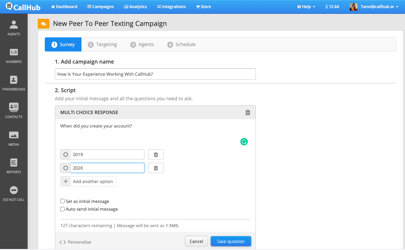The height and width of the screenshot is (250, 405).
Task: Click the '2. Script' section heading
Action: pos(65,90)
